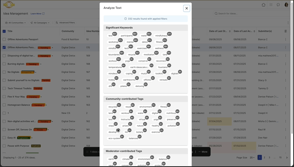Open the Page Size 25 dropdown
The width and height of the screenshot is (294, 167).
(x=252, y=158)
